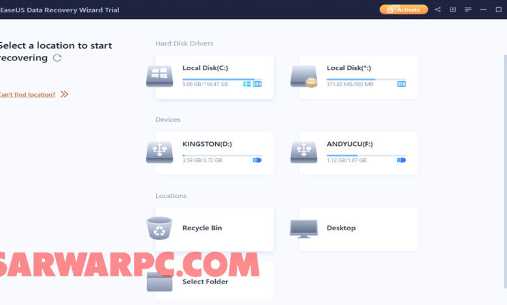The width and height of the screenshot is (507, 305).
Task: Choose the Select Folder location
Action: tap(214, 281)
